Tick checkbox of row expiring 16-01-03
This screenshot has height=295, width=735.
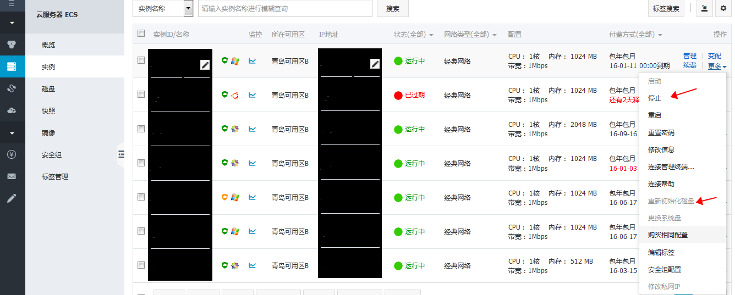tap(141, 163)
